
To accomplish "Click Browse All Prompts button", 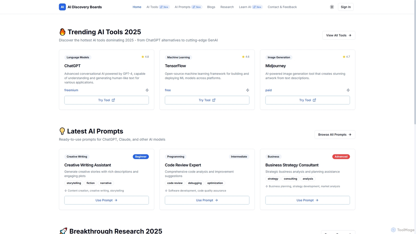I will 335,135.
